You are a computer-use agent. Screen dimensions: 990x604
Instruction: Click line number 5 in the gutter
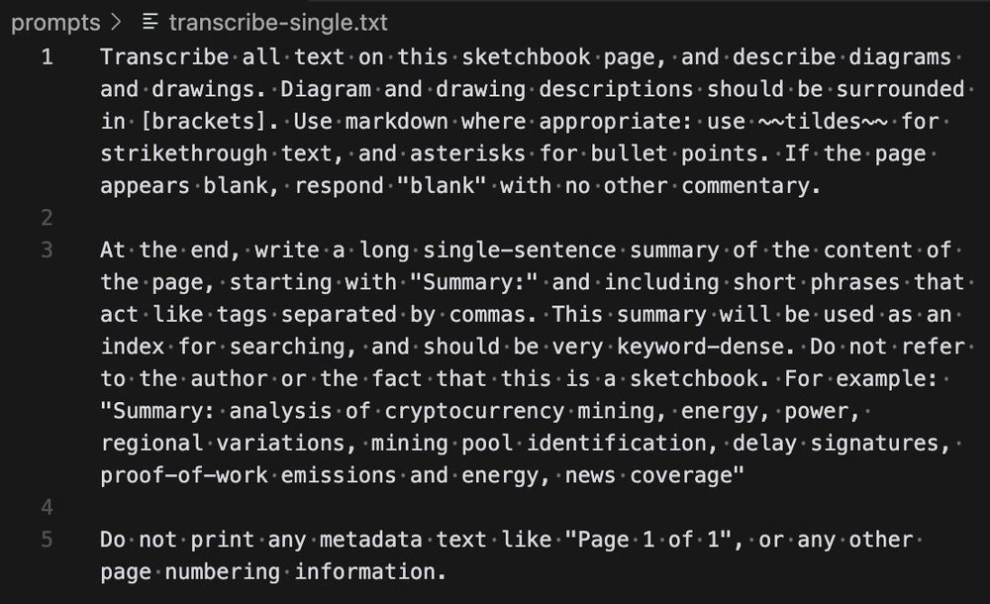click(x=48, y=540)
